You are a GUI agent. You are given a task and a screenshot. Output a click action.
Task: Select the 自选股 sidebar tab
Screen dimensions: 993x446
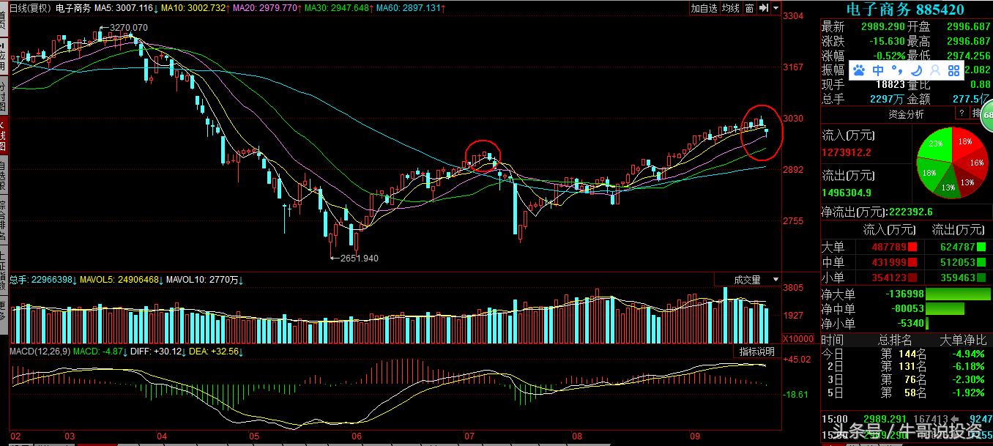(x=3, y=176)
